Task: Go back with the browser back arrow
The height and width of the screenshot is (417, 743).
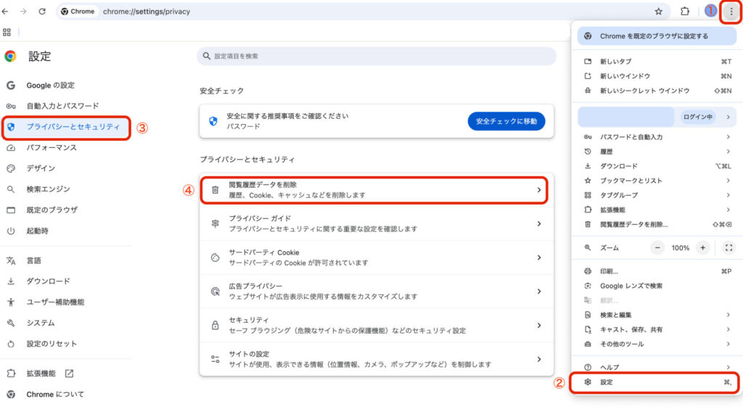Action: point(5,12)
